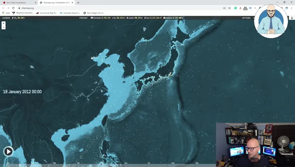Open the Trading Economics bookmark
This screenshot has height=167, width=295.
pos(23,13)
